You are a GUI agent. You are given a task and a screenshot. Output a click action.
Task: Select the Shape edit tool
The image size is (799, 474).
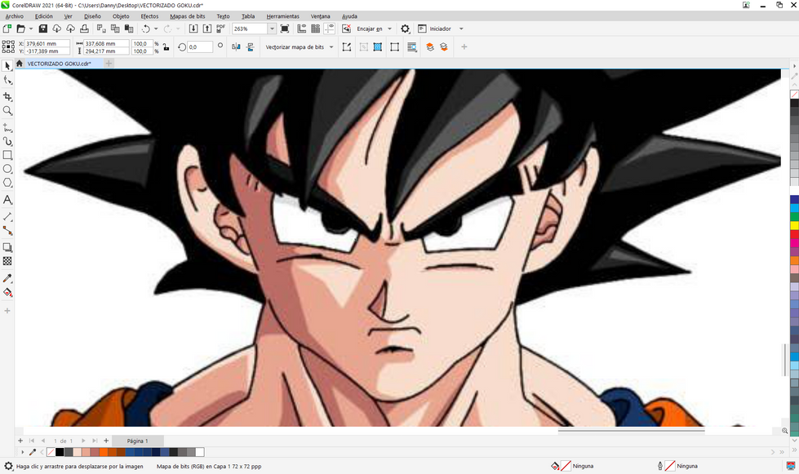pyautogui.click(x=7, y=80)
